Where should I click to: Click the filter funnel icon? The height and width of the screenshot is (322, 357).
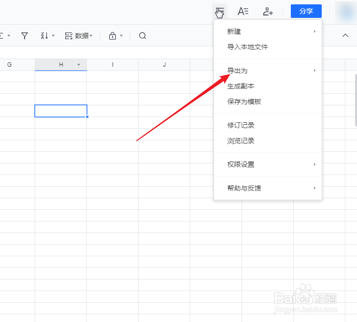[25, 36]
